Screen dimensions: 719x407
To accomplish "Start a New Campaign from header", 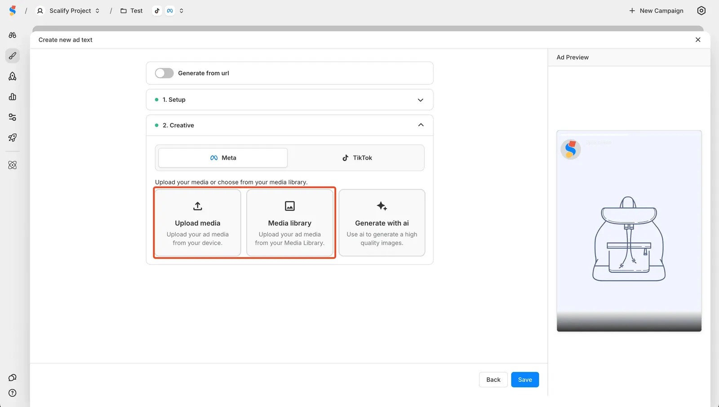I will pyautogui.click(x=656, y=11).
